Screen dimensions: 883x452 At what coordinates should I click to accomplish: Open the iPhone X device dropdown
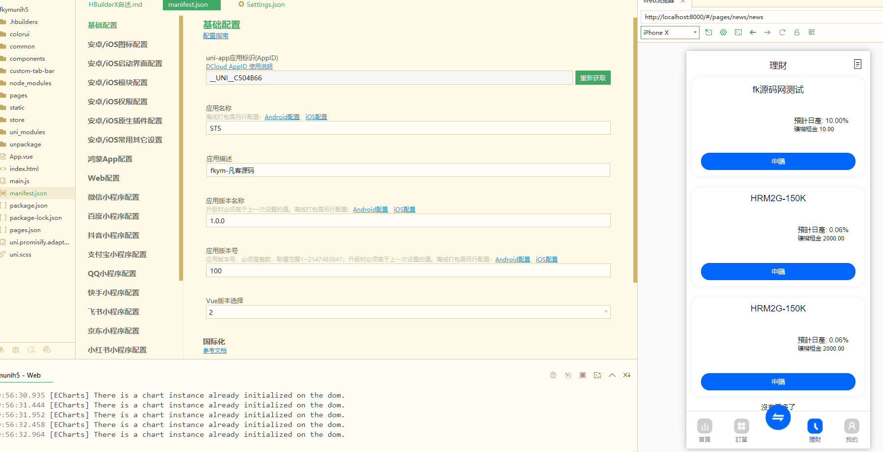pyautogui.click(x=670, y=33)
